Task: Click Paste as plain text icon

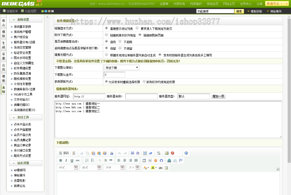Action: tap(99, 153)
